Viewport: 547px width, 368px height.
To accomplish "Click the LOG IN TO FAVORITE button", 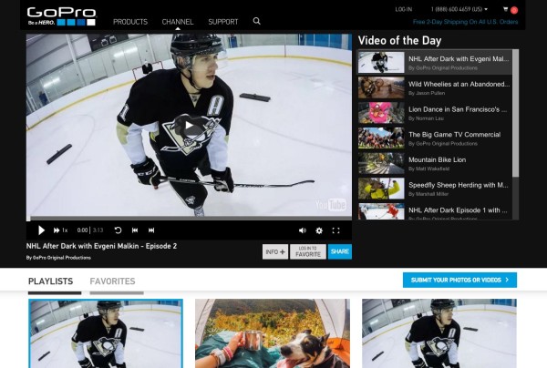I will 308,251.
